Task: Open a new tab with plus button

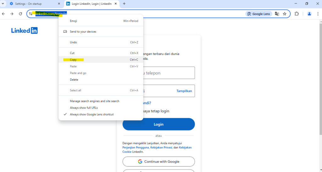Action: 124,4
